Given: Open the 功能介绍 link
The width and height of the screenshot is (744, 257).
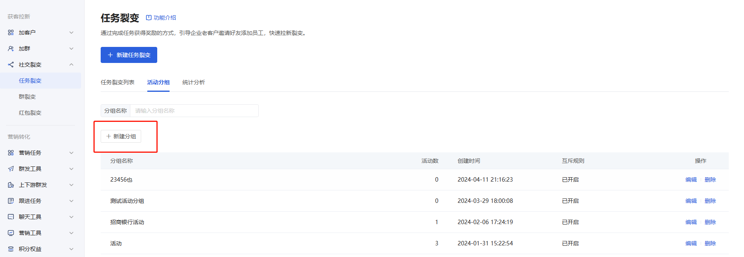Looking at the screenshot, I should 161,18.
